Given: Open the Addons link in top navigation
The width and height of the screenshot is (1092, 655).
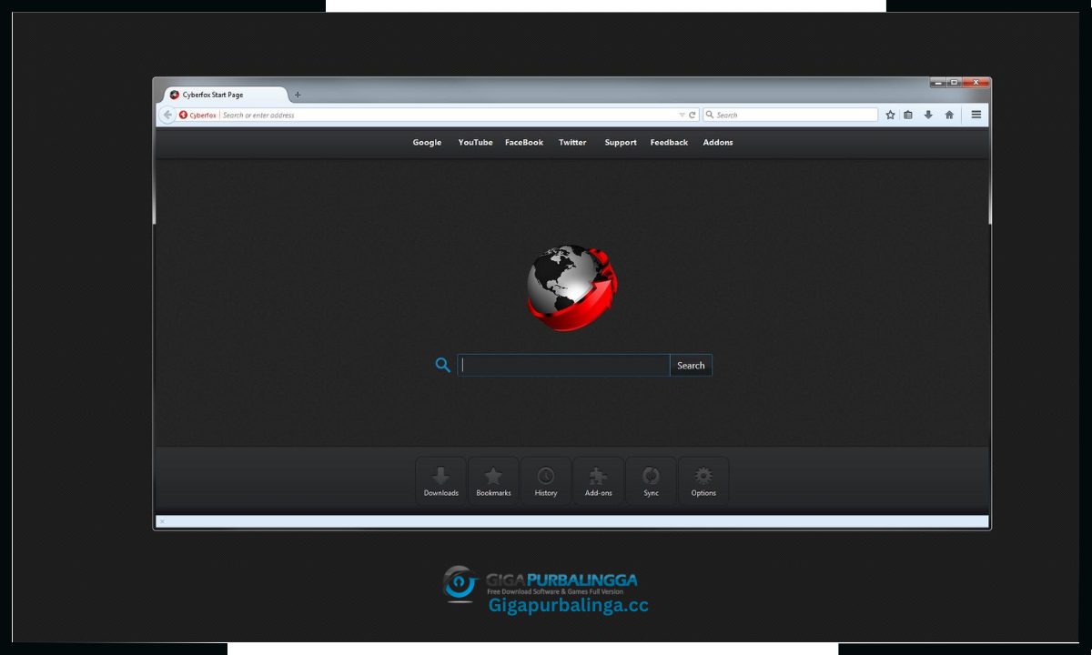Looking at the screenshot, I should pos(718,142).
